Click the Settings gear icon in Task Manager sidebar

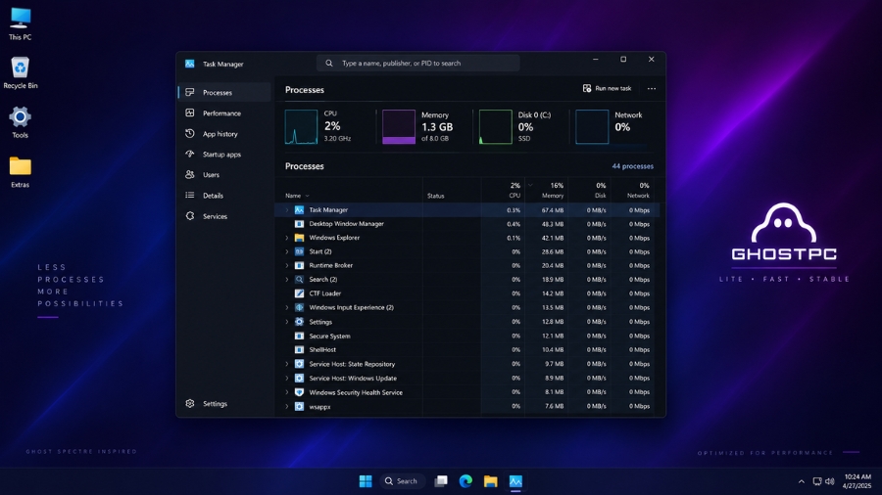tap(190, 403)
